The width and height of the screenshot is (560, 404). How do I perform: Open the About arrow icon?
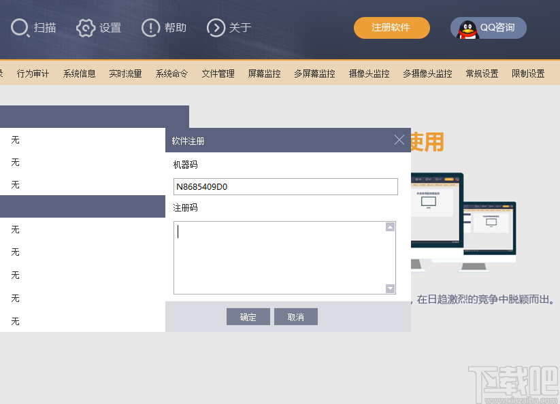tap(216, 28)
